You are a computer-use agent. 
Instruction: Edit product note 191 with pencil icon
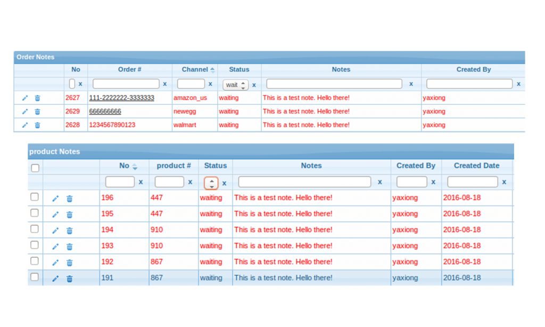tap(55, 279)
